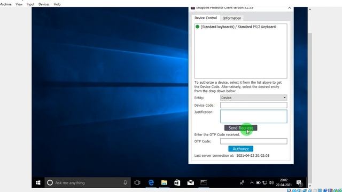
Task: Click the network tray icon
Action: (x=265, y=182)
